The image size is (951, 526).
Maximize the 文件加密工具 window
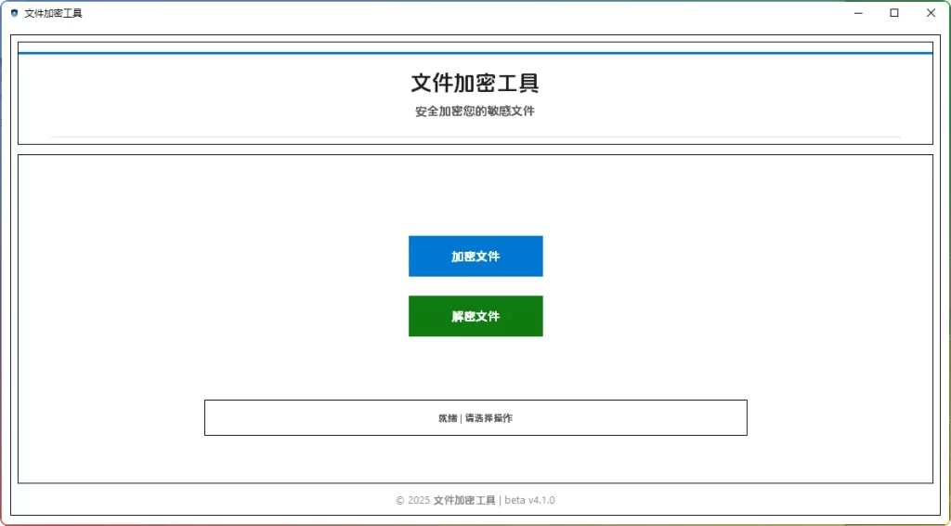(x=893, y=13)
